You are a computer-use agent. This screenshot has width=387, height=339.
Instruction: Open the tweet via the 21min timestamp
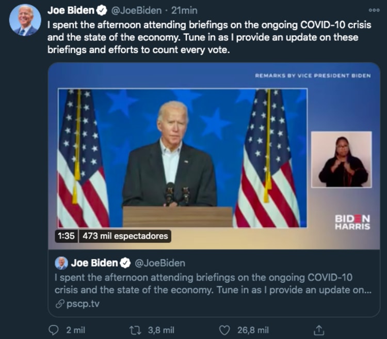(x=183, y=10)
